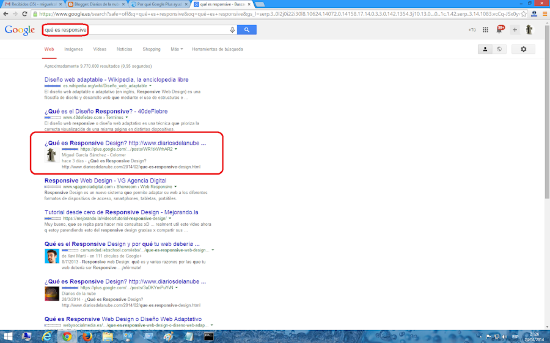Open the Google apps grid icon
The width and height of the screenshot is (550, 343).
pos(485,30)
